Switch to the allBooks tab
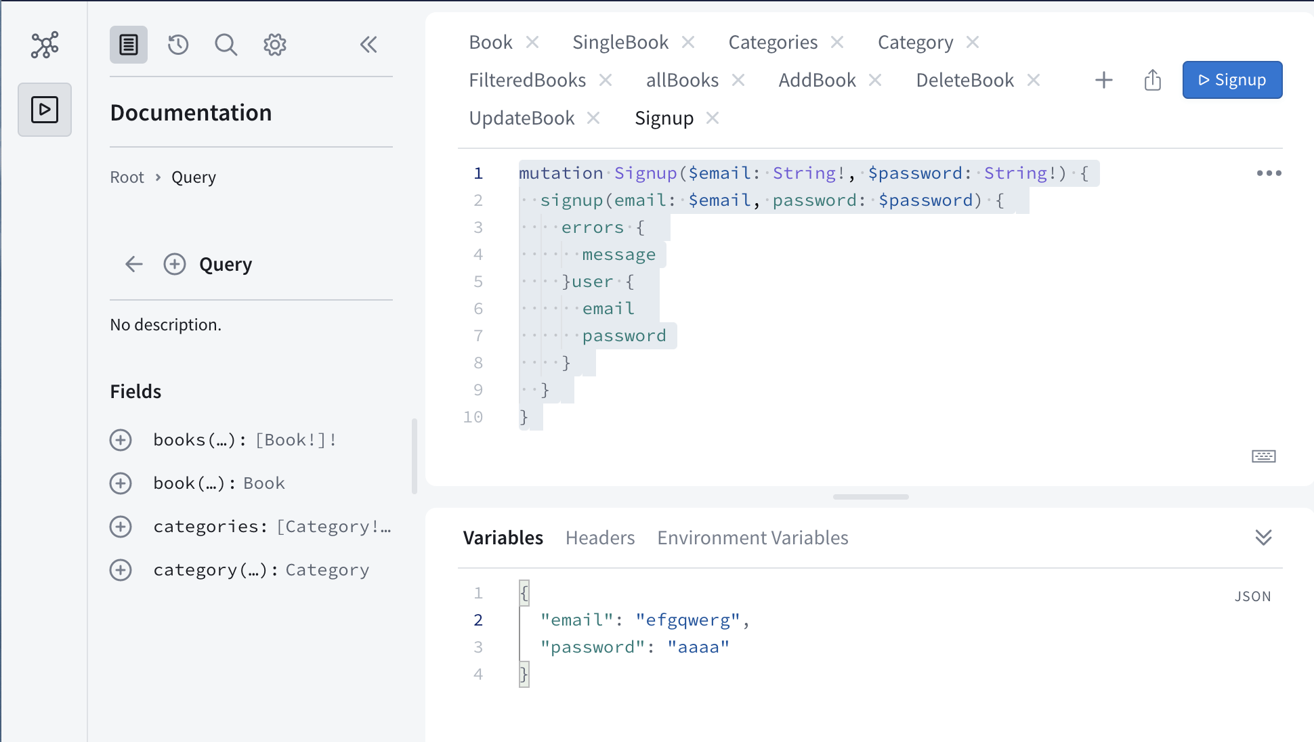 pyautogui.click(x=683, y=80)
